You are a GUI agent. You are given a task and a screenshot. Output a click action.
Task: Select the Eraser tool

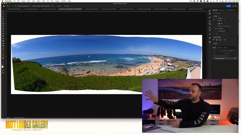tap(3, 39)
